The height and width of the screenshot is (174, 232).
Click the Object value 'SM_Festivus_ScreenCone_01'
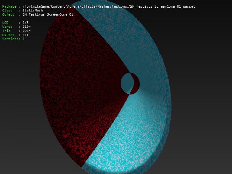tap(48, 14)
